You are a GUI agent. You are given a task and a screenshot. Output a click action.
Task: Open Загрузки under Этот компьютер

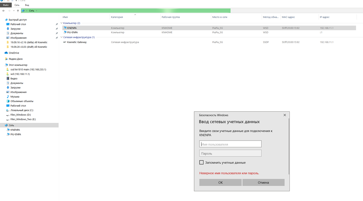coord(15,88)
